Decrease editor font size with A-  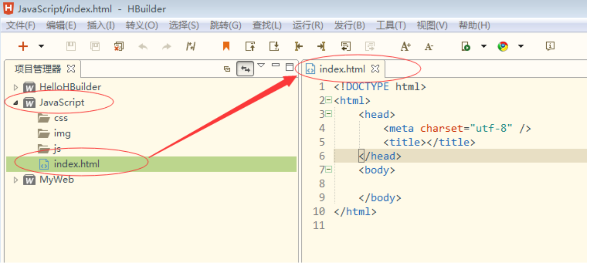tap(429, 47)
